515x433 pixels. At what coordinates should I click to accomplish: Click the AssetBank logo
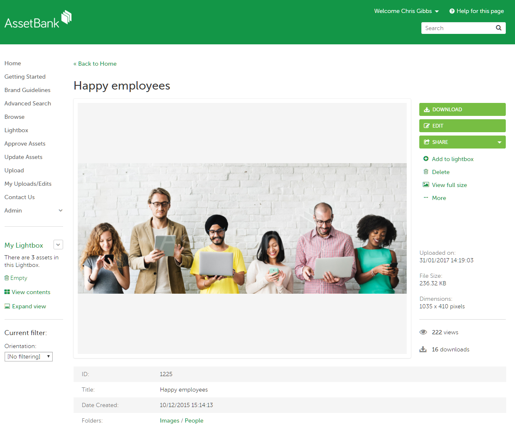[x=38, y=20]
